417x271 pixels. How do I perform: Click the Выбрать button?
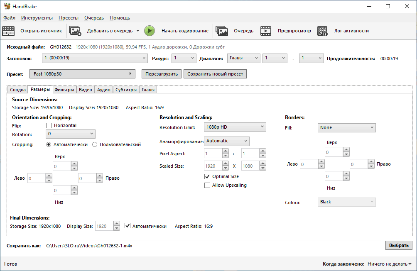click(x=399, y=246)
